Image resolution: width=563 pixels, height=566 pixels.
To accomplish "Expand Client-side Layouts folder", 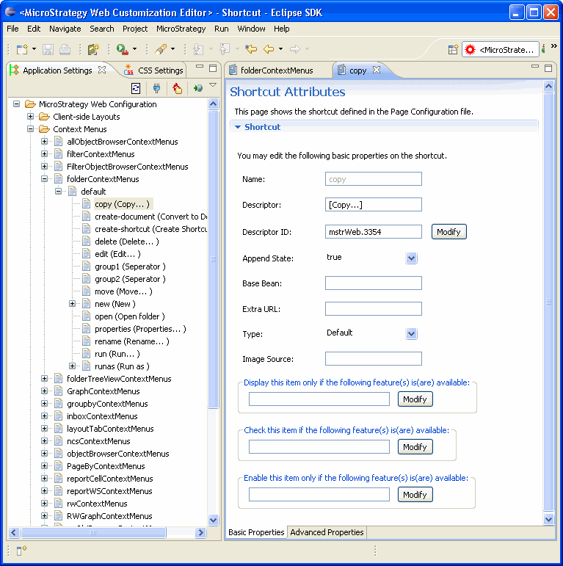I will [x=30, y=116].
